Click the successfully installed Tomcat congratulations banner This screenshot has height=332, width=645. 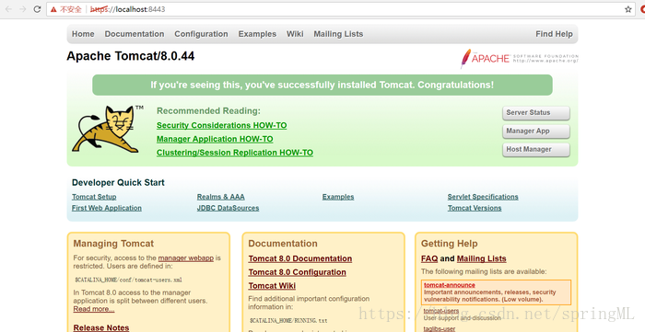[322, 85]
